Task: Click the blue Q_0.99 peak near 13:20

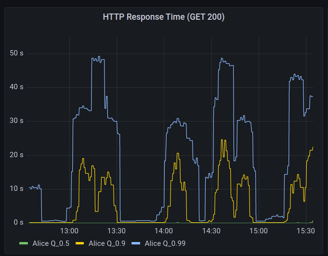Action: point(99,56)
